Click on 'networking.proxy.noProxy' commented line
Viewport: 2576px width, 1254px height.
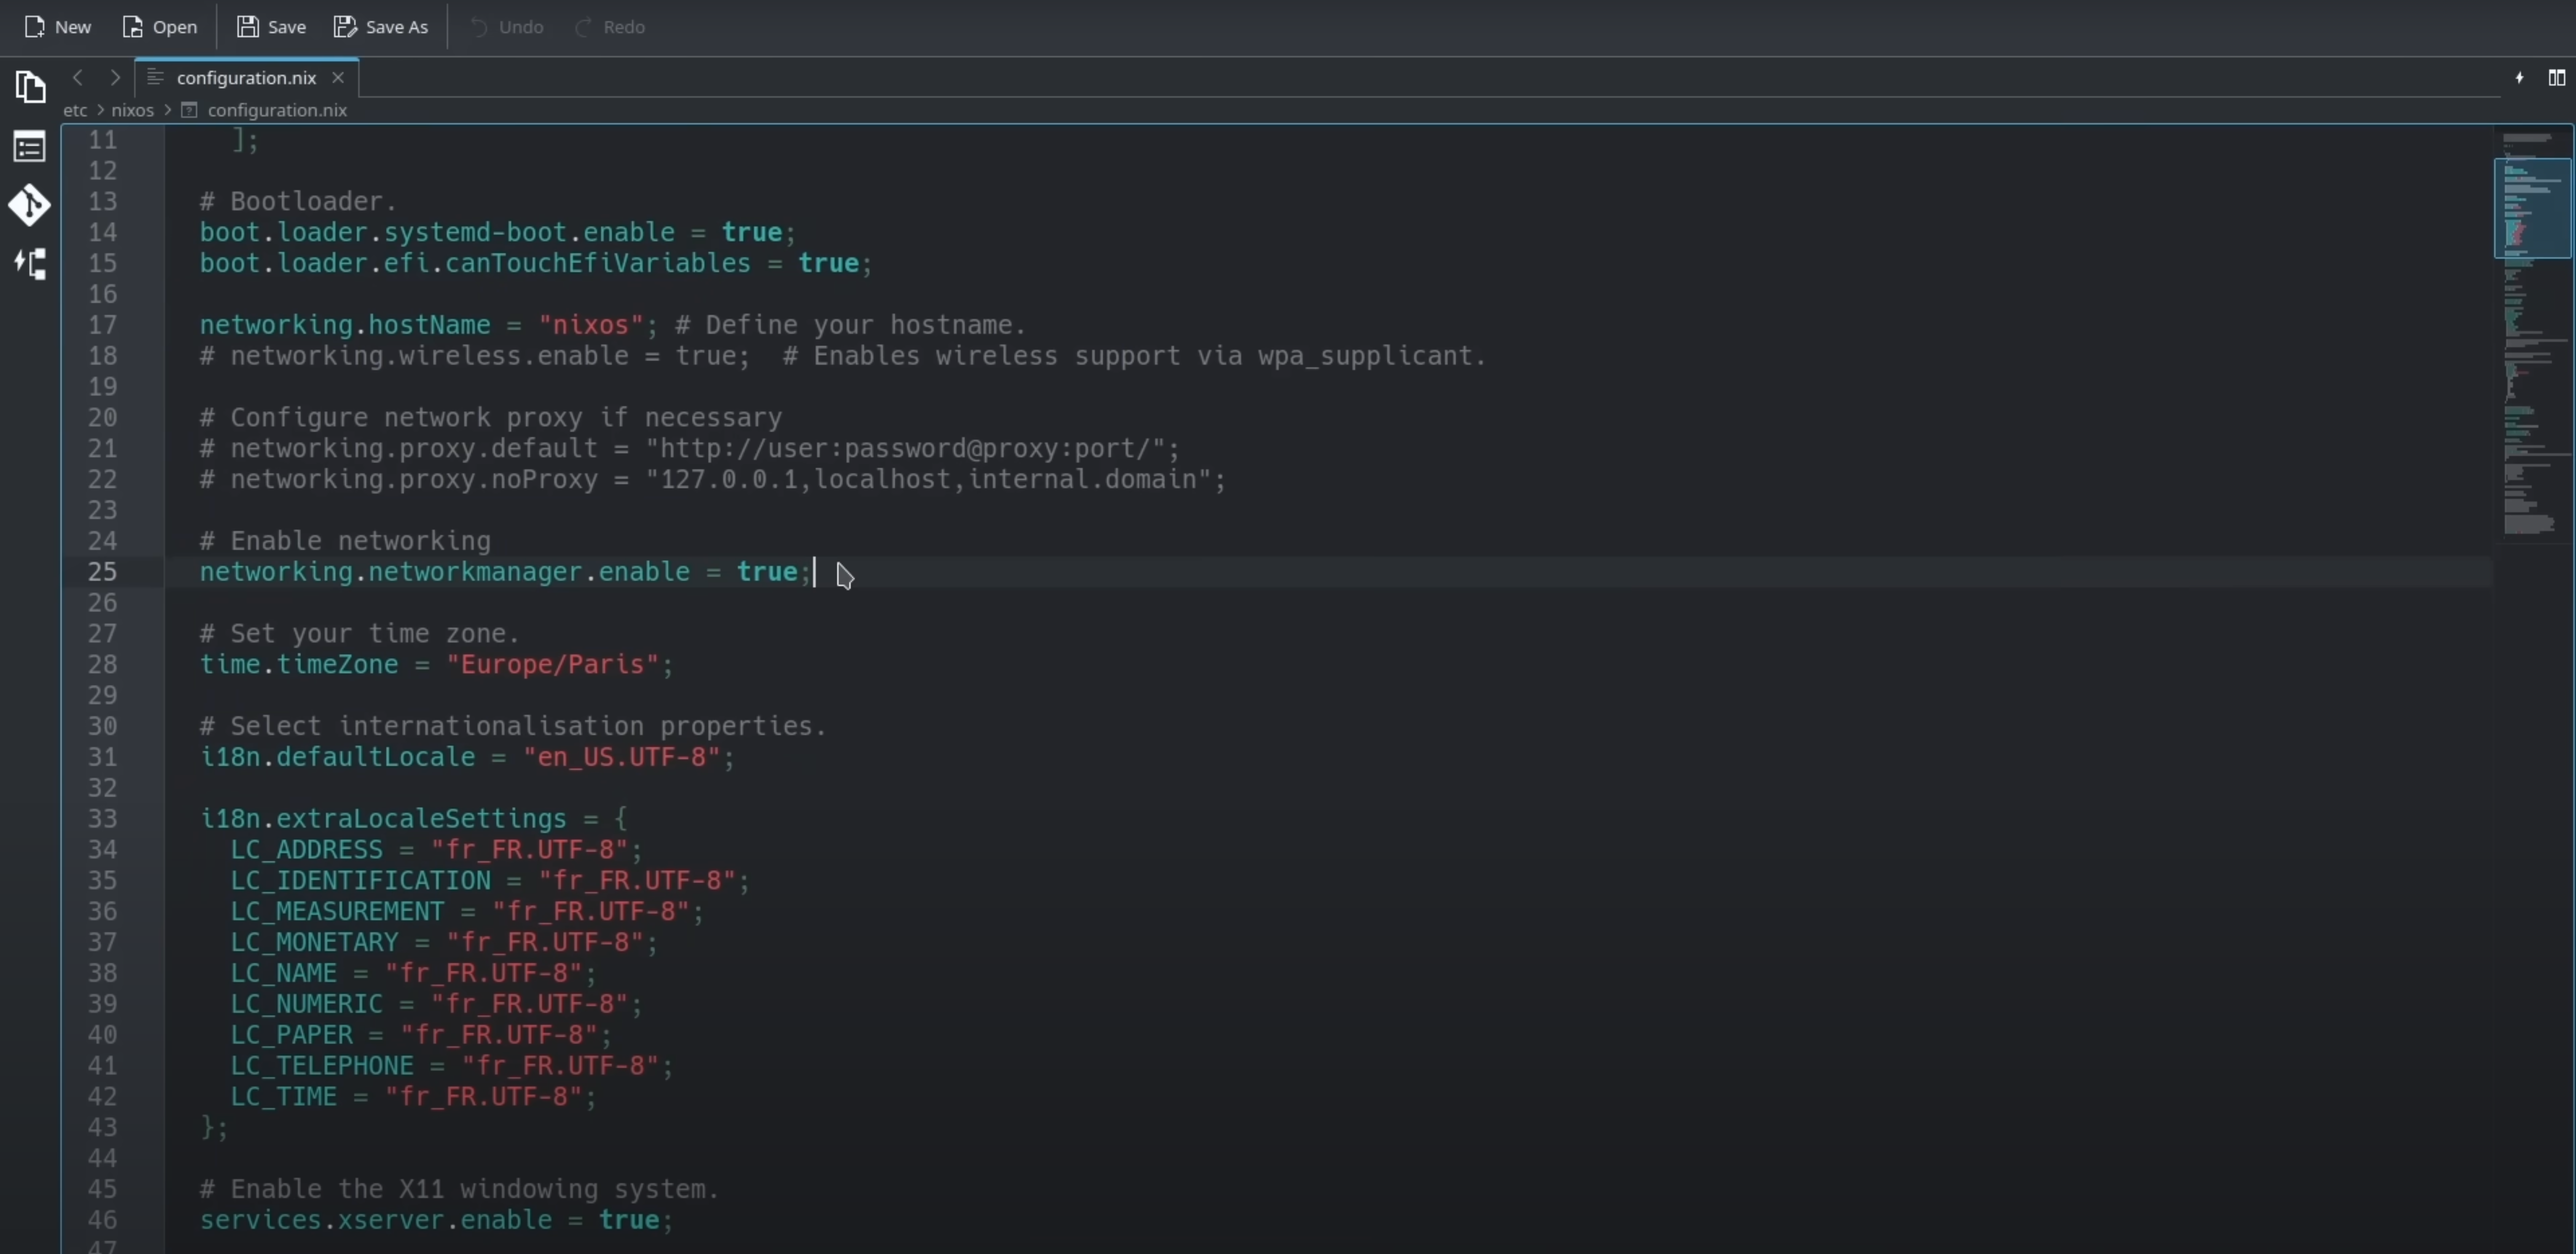[x=712, y=479]
